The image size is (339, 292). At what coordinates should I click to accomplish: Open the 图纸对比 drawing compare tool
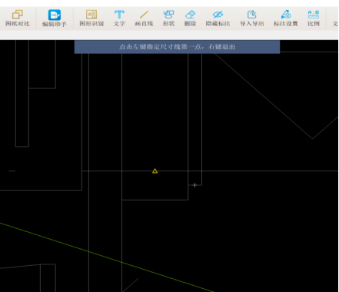[18, 18]
